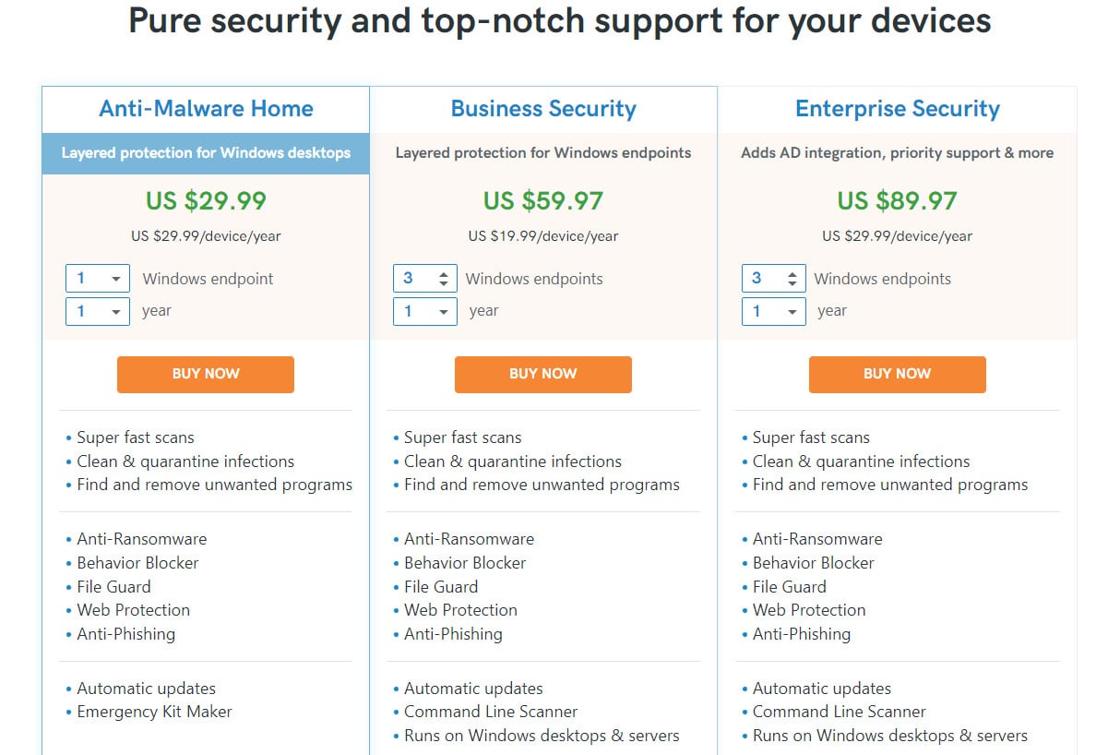Click Buy Now for Enterprise Security

pos(898,374)
